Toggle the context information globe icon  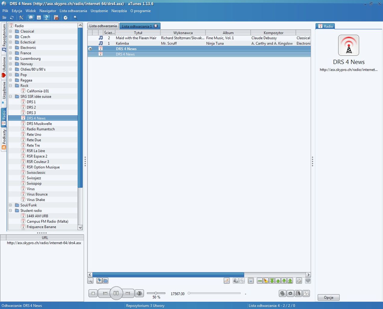[47, 18]
